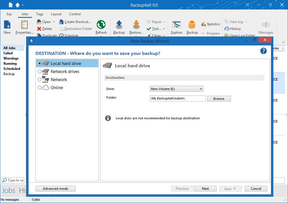The width and height of the screenshot is (288, 203).
Task: Click the orange arrow Restore icon
Action: pos(136,24)
